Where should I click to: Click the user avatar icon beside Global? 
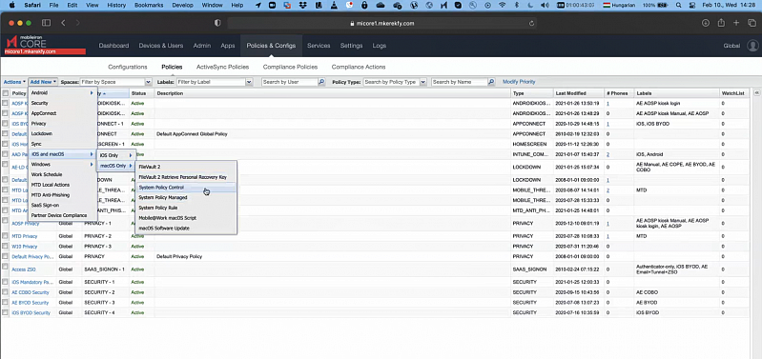[x=752, y=46]
